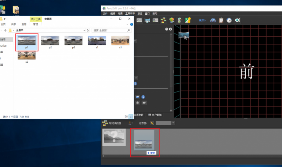The height and width of the screenshot is (167, 282).
Task: Click the blue info icon beside the dropdown
Action: coord(135,84)
